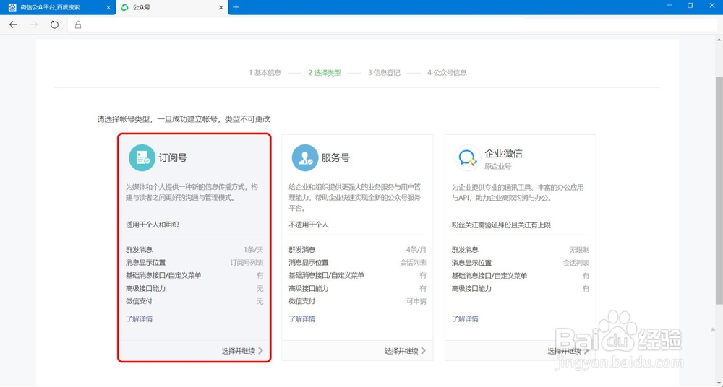This screenshot has height=387, width=723.
Task: Click the 服务号 blue icon
Action: click(305, 157)
